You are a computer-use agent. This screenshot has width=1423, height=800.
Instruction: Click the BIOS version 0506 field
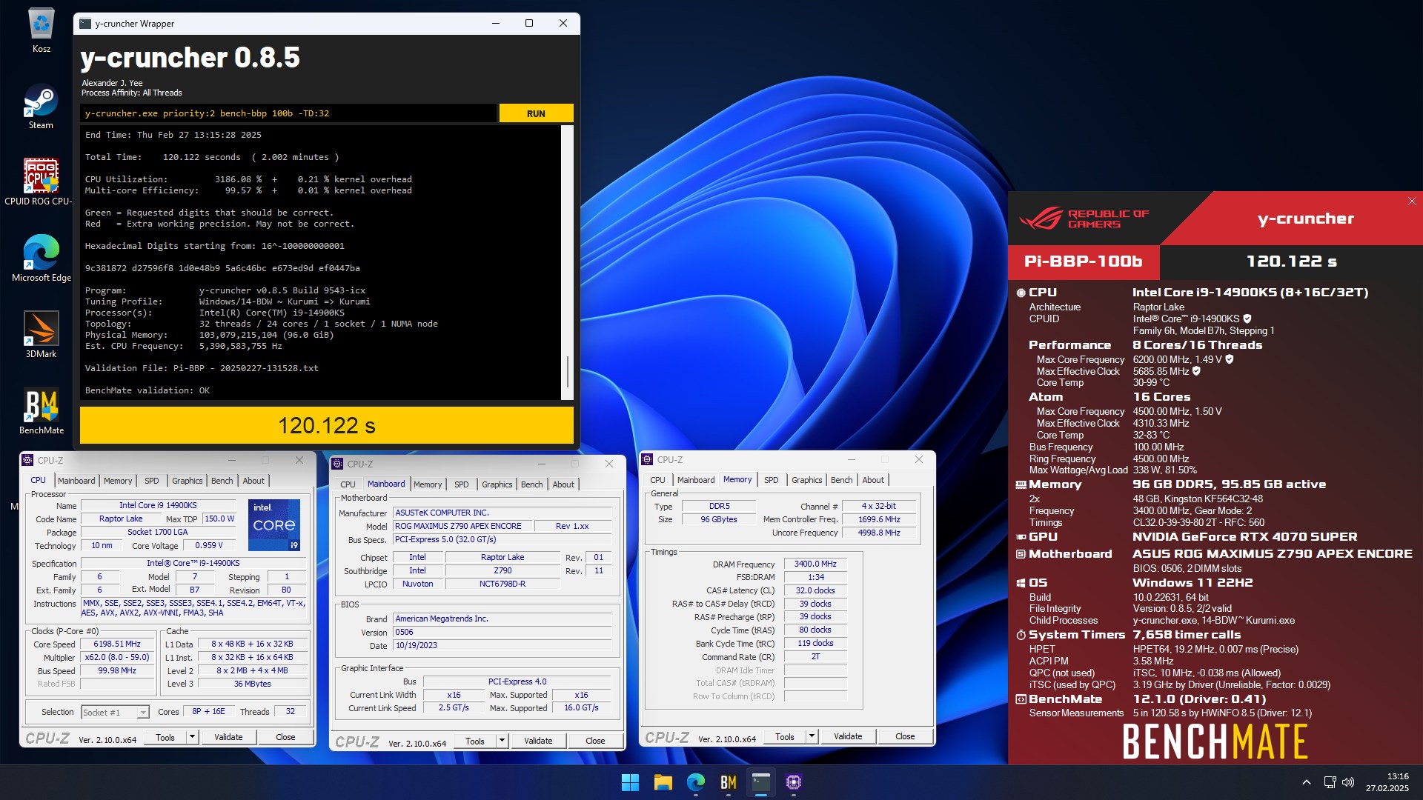click(x=502, y=633)
